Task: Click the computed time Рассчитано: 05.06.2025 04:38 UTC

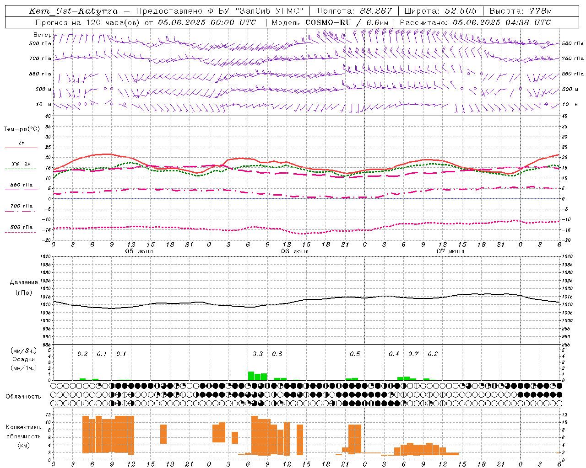Action: pyautogui.click(x=475, y=22)
